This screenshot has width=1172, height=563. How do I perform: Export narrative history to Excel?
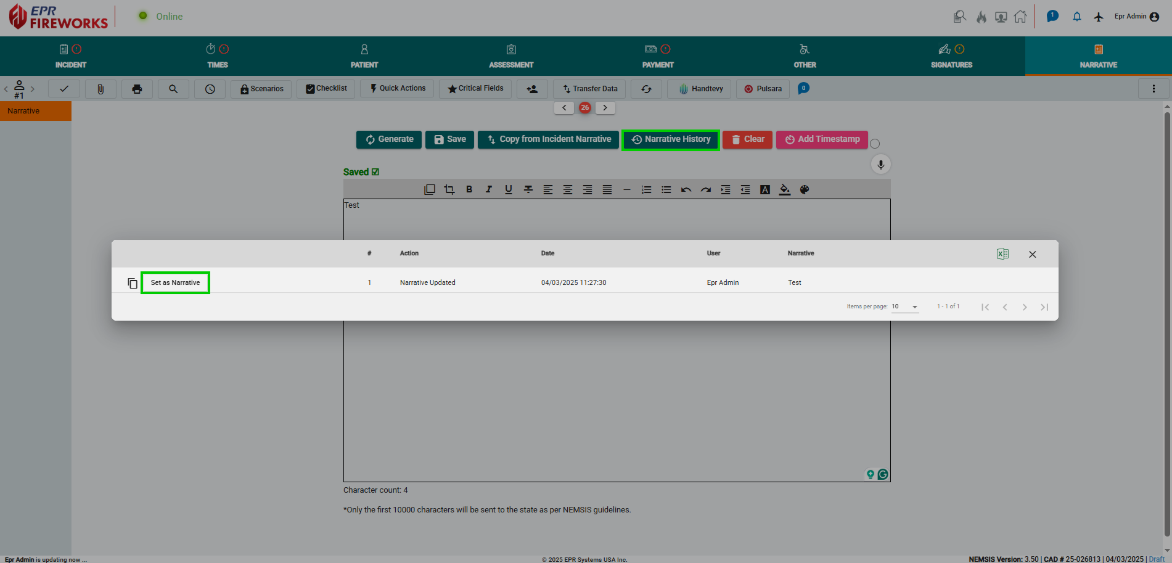tap(1002, 253)
